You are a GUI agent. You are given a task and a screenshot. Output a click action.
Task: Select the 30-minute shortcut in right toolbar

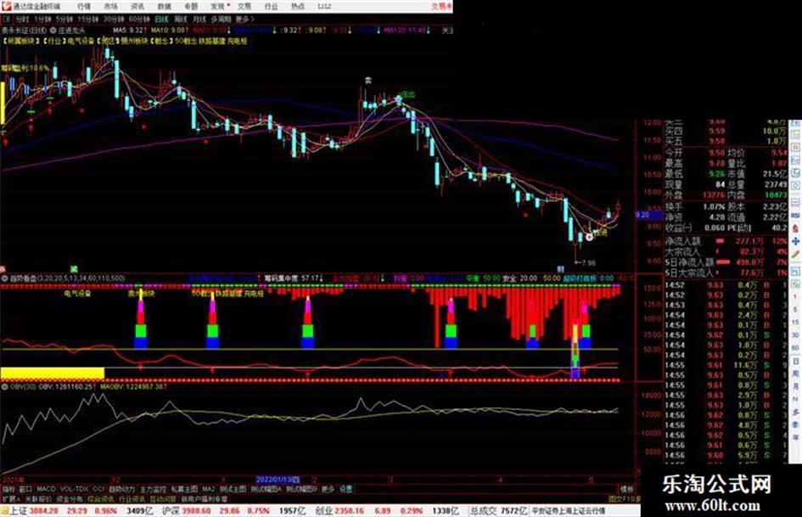pyautogui.click(x=795, y=334)
